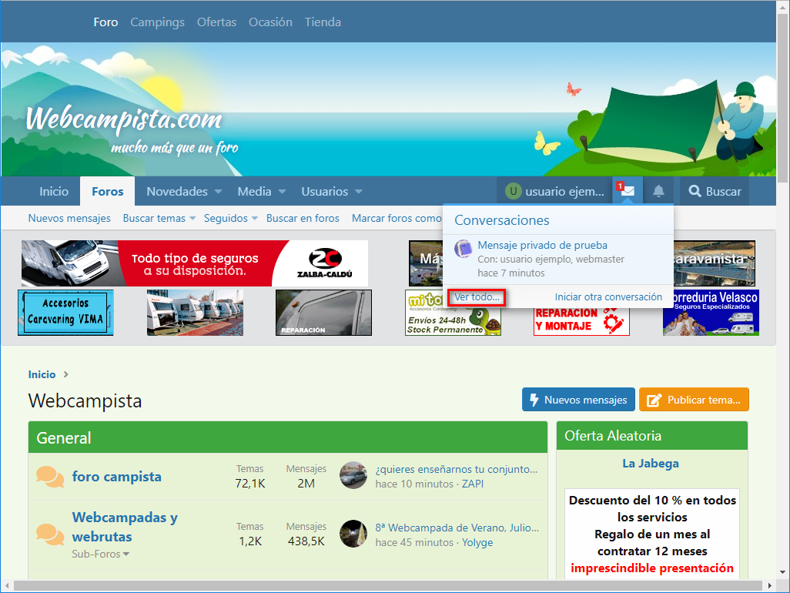
Task: Open the conversations envelope icon
Action: tap(628, 191)
